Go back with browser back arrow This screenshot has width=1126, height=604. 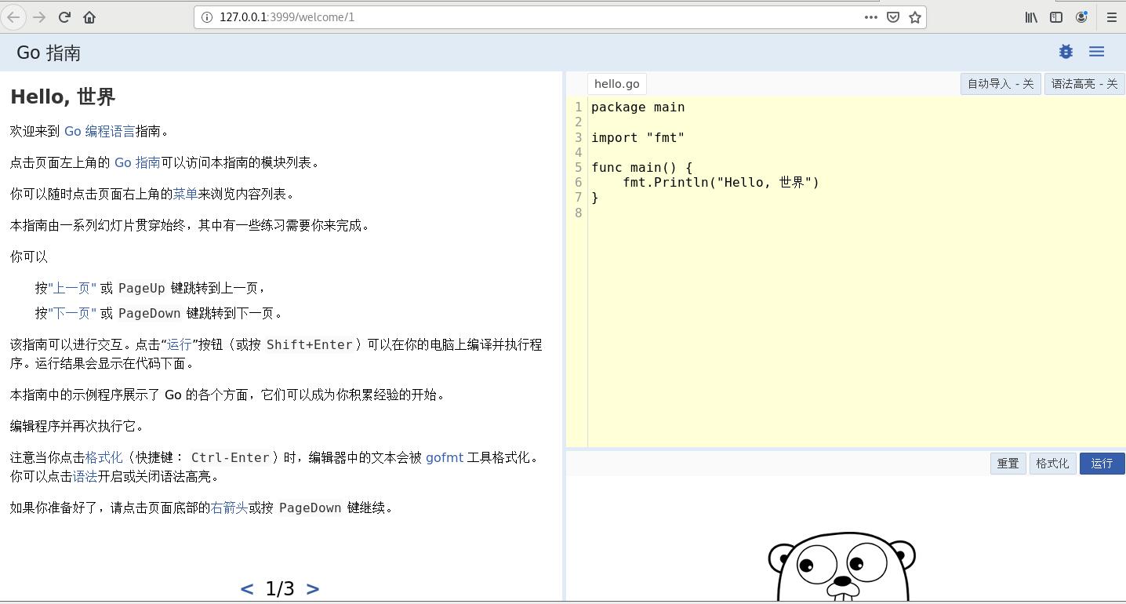pos(13,16)
